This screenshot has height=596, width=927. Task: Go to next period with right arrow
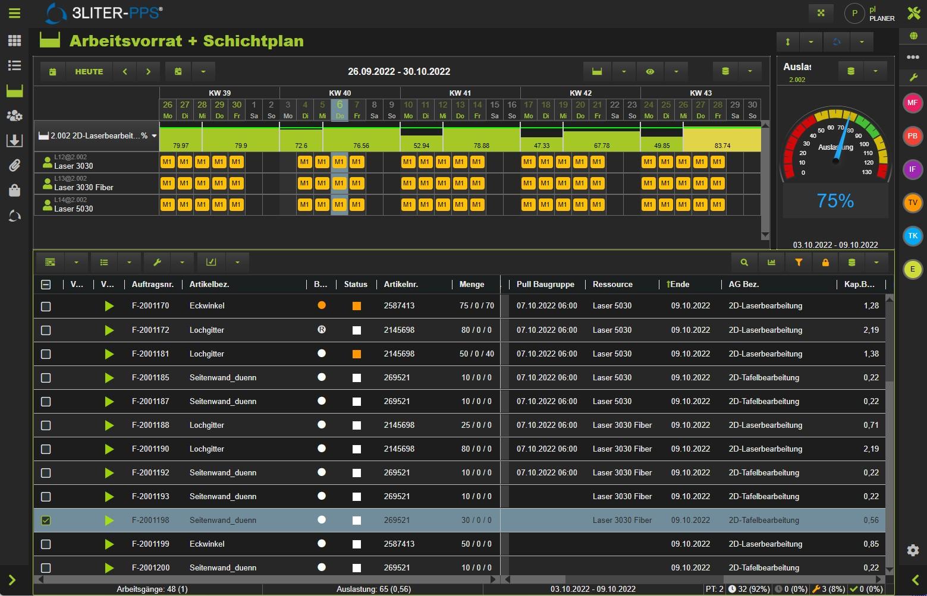tap(149, 71)
